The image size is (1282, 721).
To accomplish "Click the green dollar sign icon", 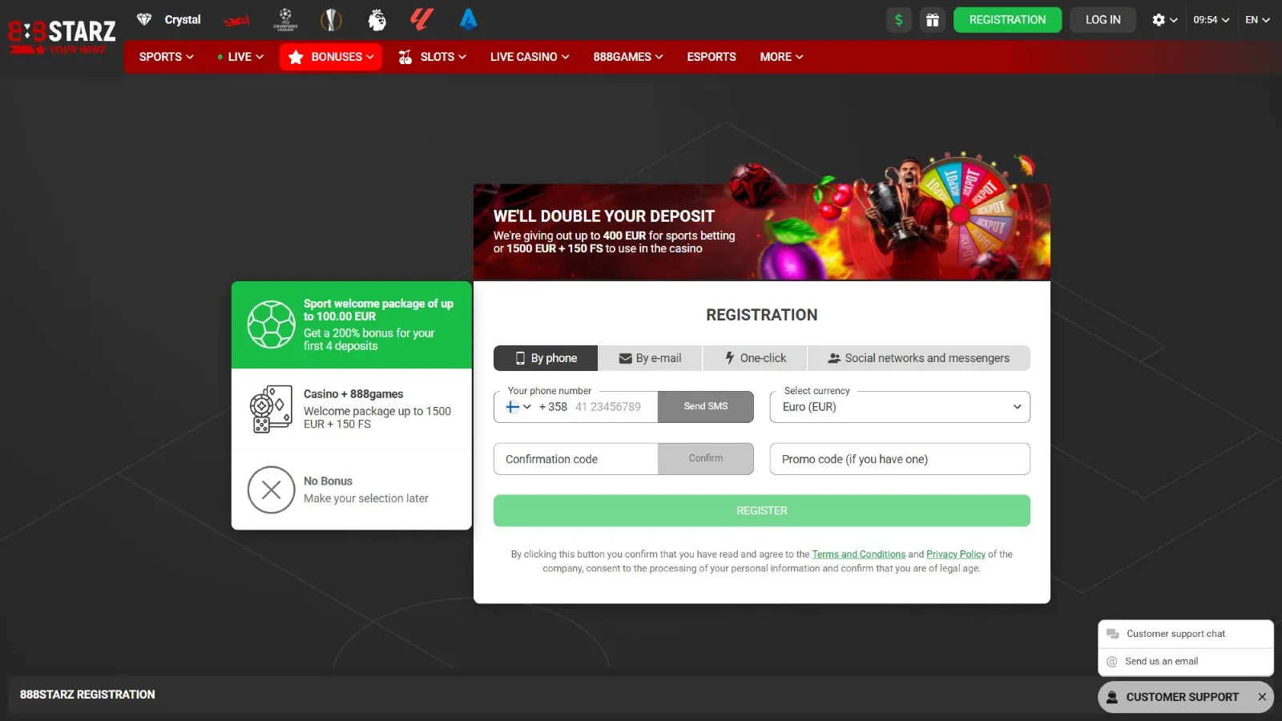I will [899, 20].
